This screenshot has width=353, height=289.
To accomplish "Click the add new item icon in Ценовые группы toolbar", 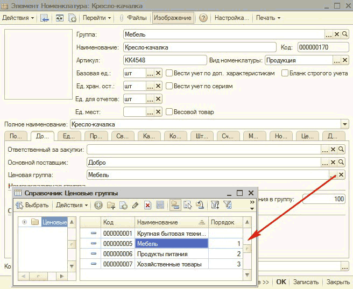I will click(x=98, y=205).
